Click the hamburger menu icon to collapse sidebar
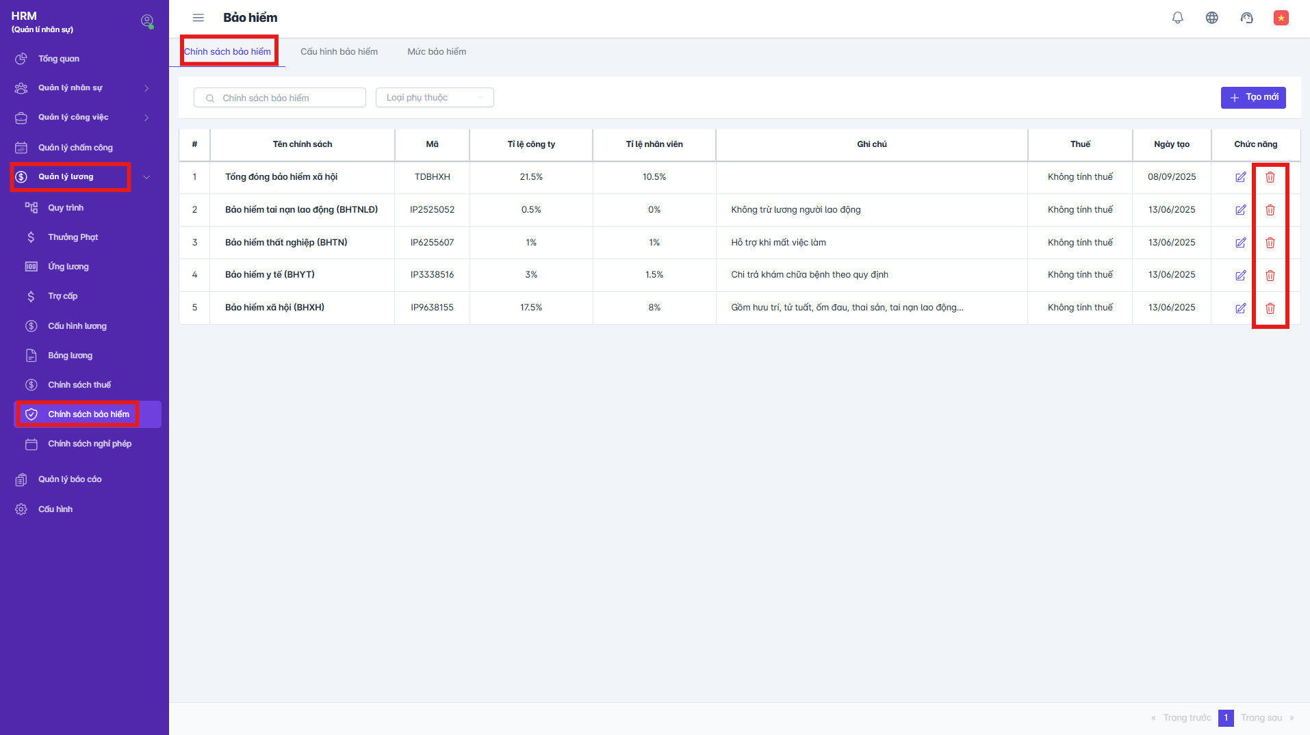 point(198,18)
